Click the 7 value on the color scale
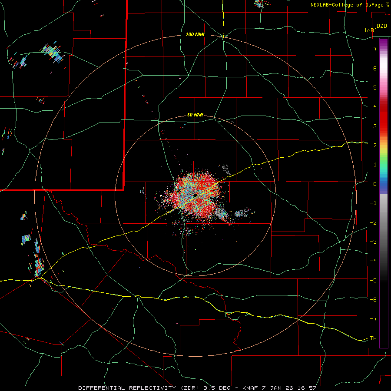Screen dimensions: 391x391 coord(375,49)
